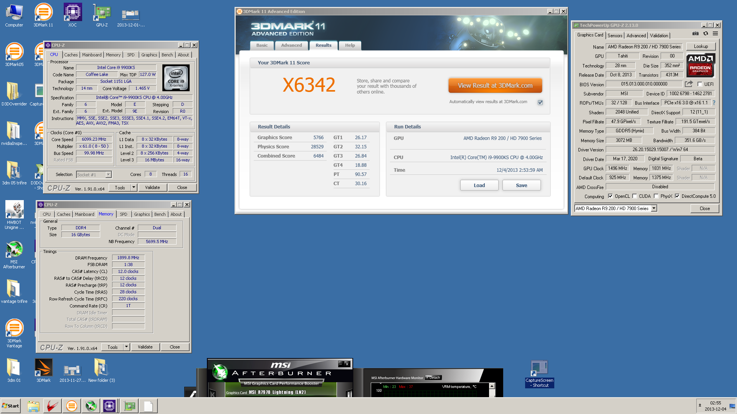Screen dimensions: 737x414
Task: Open the D3DOverrider folder icon
Action: [14, 94]
